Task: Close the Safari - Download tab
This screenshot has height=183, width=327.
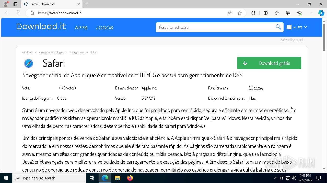Action: 78,4
